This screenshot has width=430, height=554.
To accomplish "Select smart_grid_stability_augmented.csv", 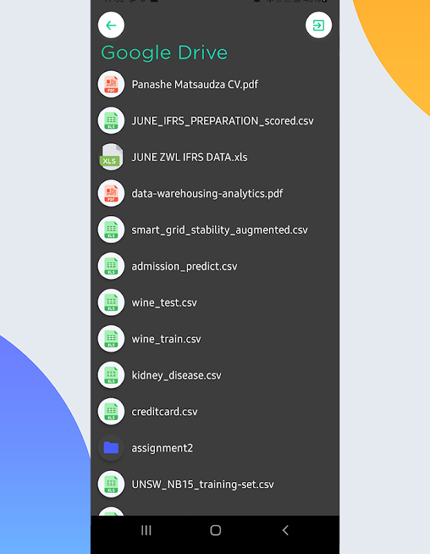I will pos(219,230).
